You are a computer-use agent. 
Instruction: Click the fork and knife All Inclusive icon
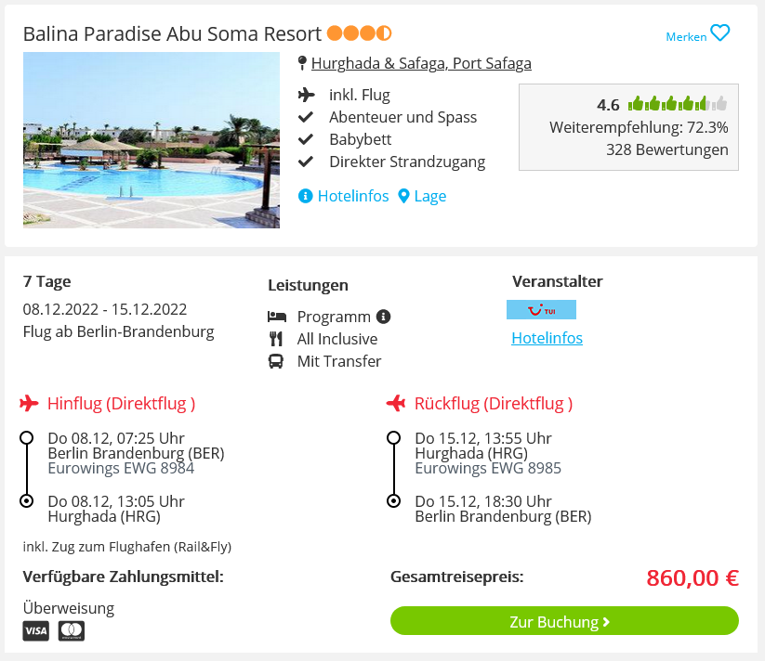276,339
